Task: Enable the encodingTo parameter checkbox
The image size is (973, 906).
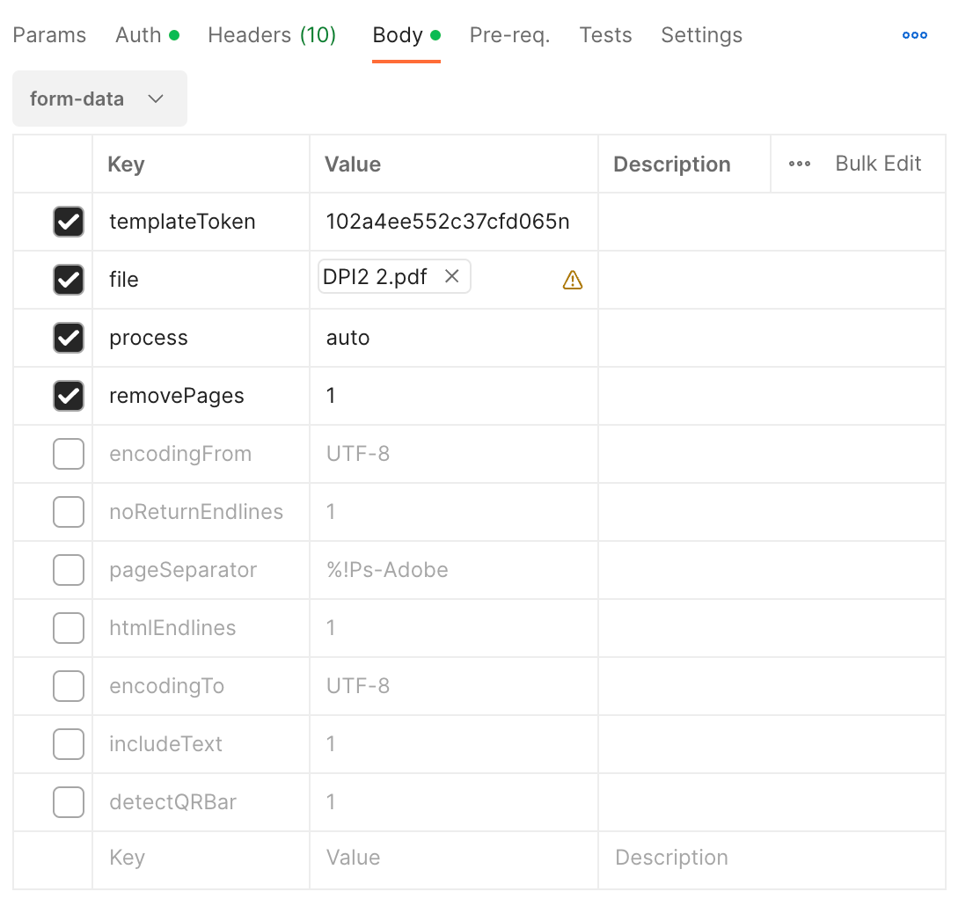Action: 69,686
